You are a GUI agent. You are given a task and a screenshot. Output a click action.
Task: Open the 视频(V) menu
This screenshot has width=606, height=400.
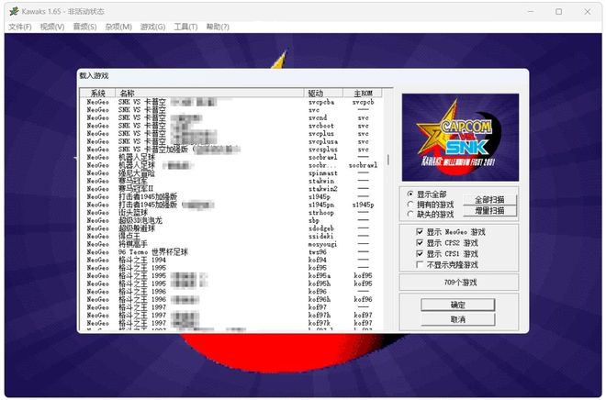[52, 27]
